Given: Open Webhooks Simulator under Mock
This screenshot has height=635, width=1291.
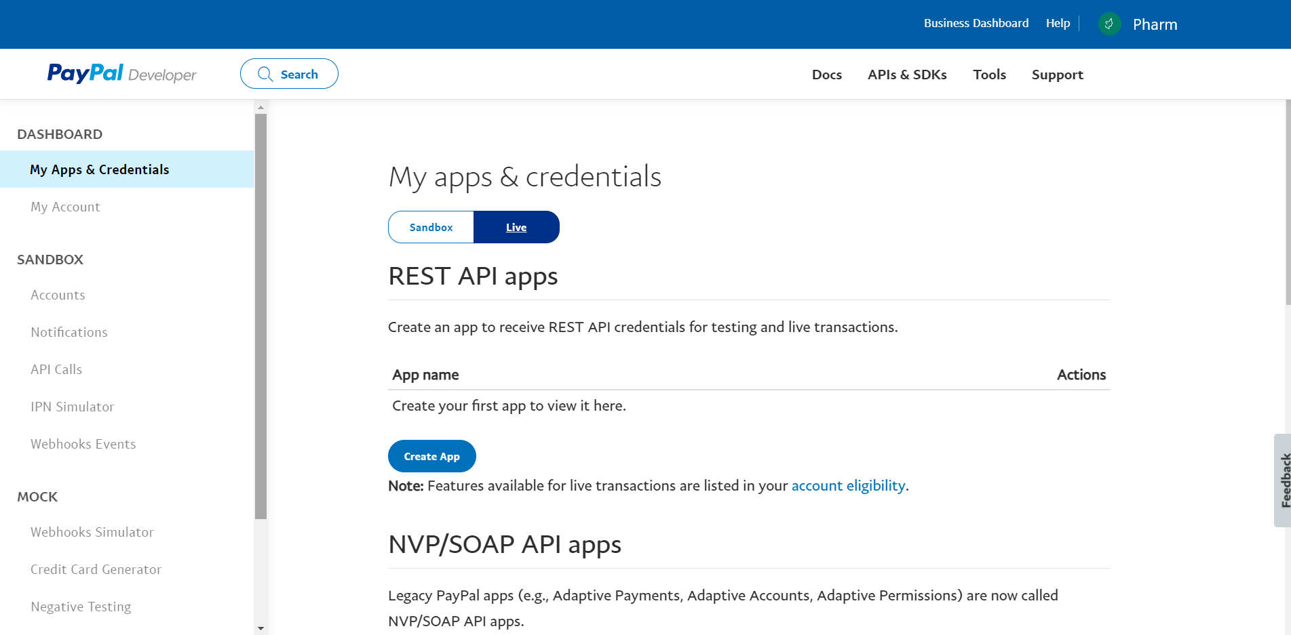Looking at the screenshot, I should click(92, 532).
